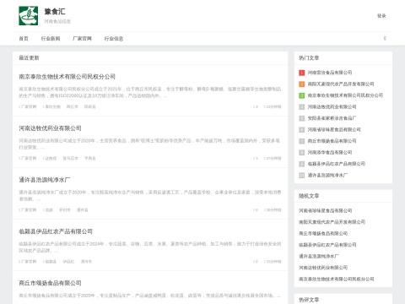The height and width of the screenshot is (304, 405).
Task: Click 厂家官网 category tag under 临颍县伊品红 article
Action: click(x=28, y=262)
